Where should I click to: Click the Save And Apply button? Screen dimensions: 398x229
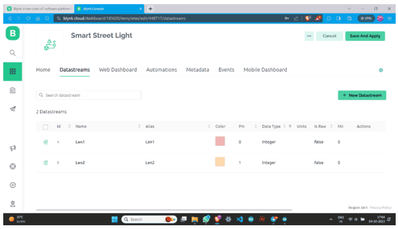tap(365, 36)
